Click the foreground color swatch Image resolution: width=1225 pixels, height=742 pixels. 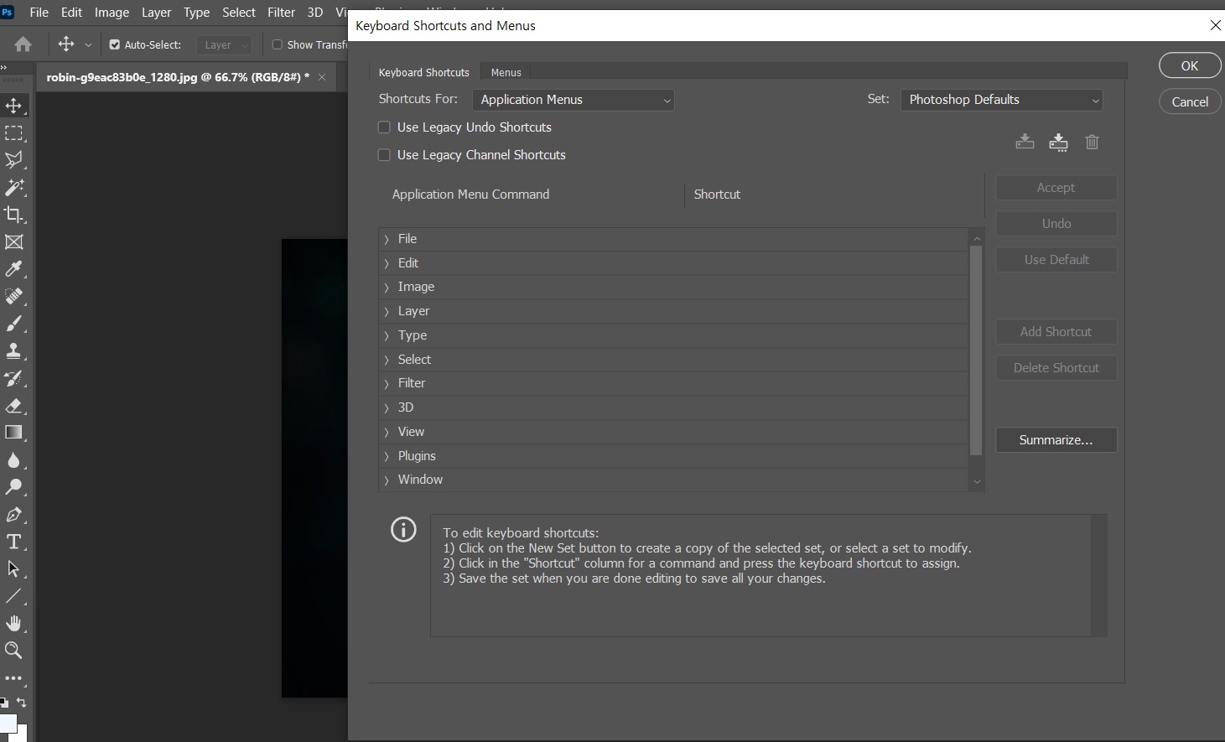[7, 722]
